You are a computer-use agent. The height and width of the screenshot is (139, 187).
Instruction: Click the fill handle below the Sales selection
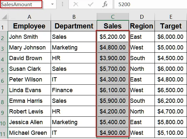point(129,138)
